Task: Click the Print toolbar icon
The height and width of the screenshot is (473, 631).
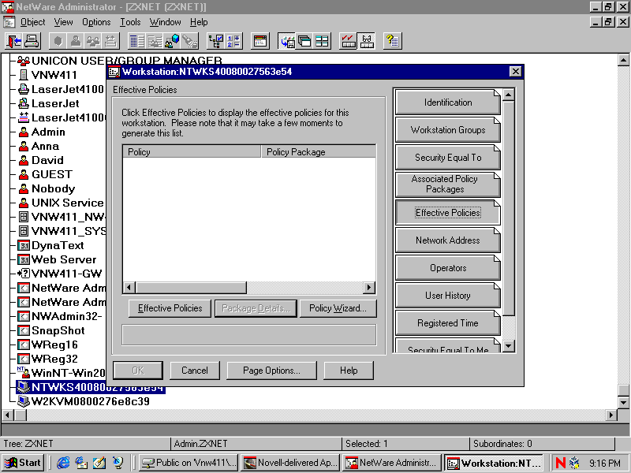Action: (x=32, y=41)
